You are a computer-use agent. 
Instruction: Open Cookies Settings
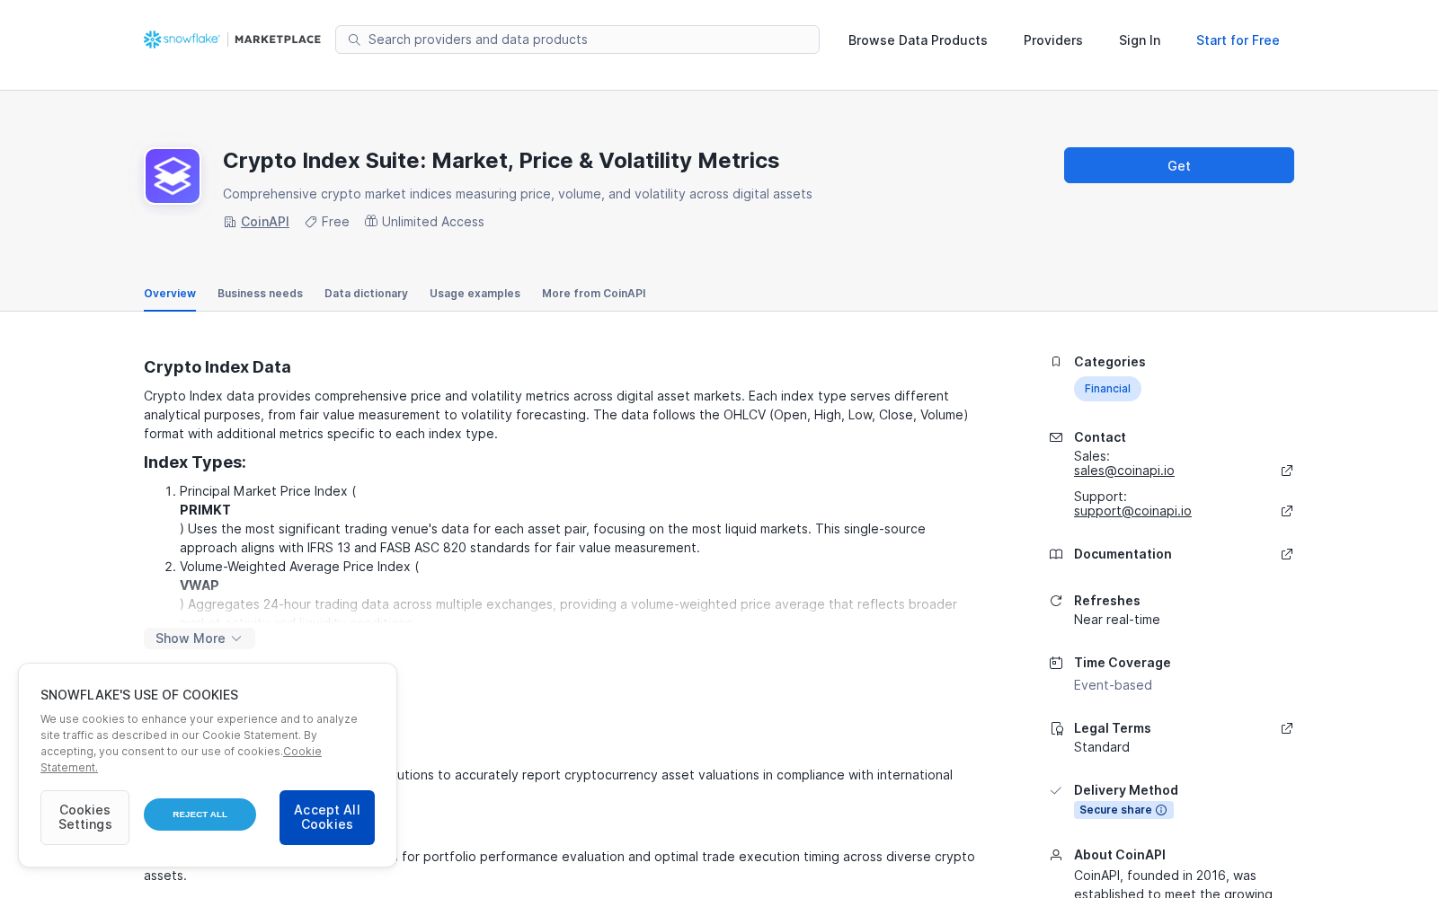click(84, 817)
